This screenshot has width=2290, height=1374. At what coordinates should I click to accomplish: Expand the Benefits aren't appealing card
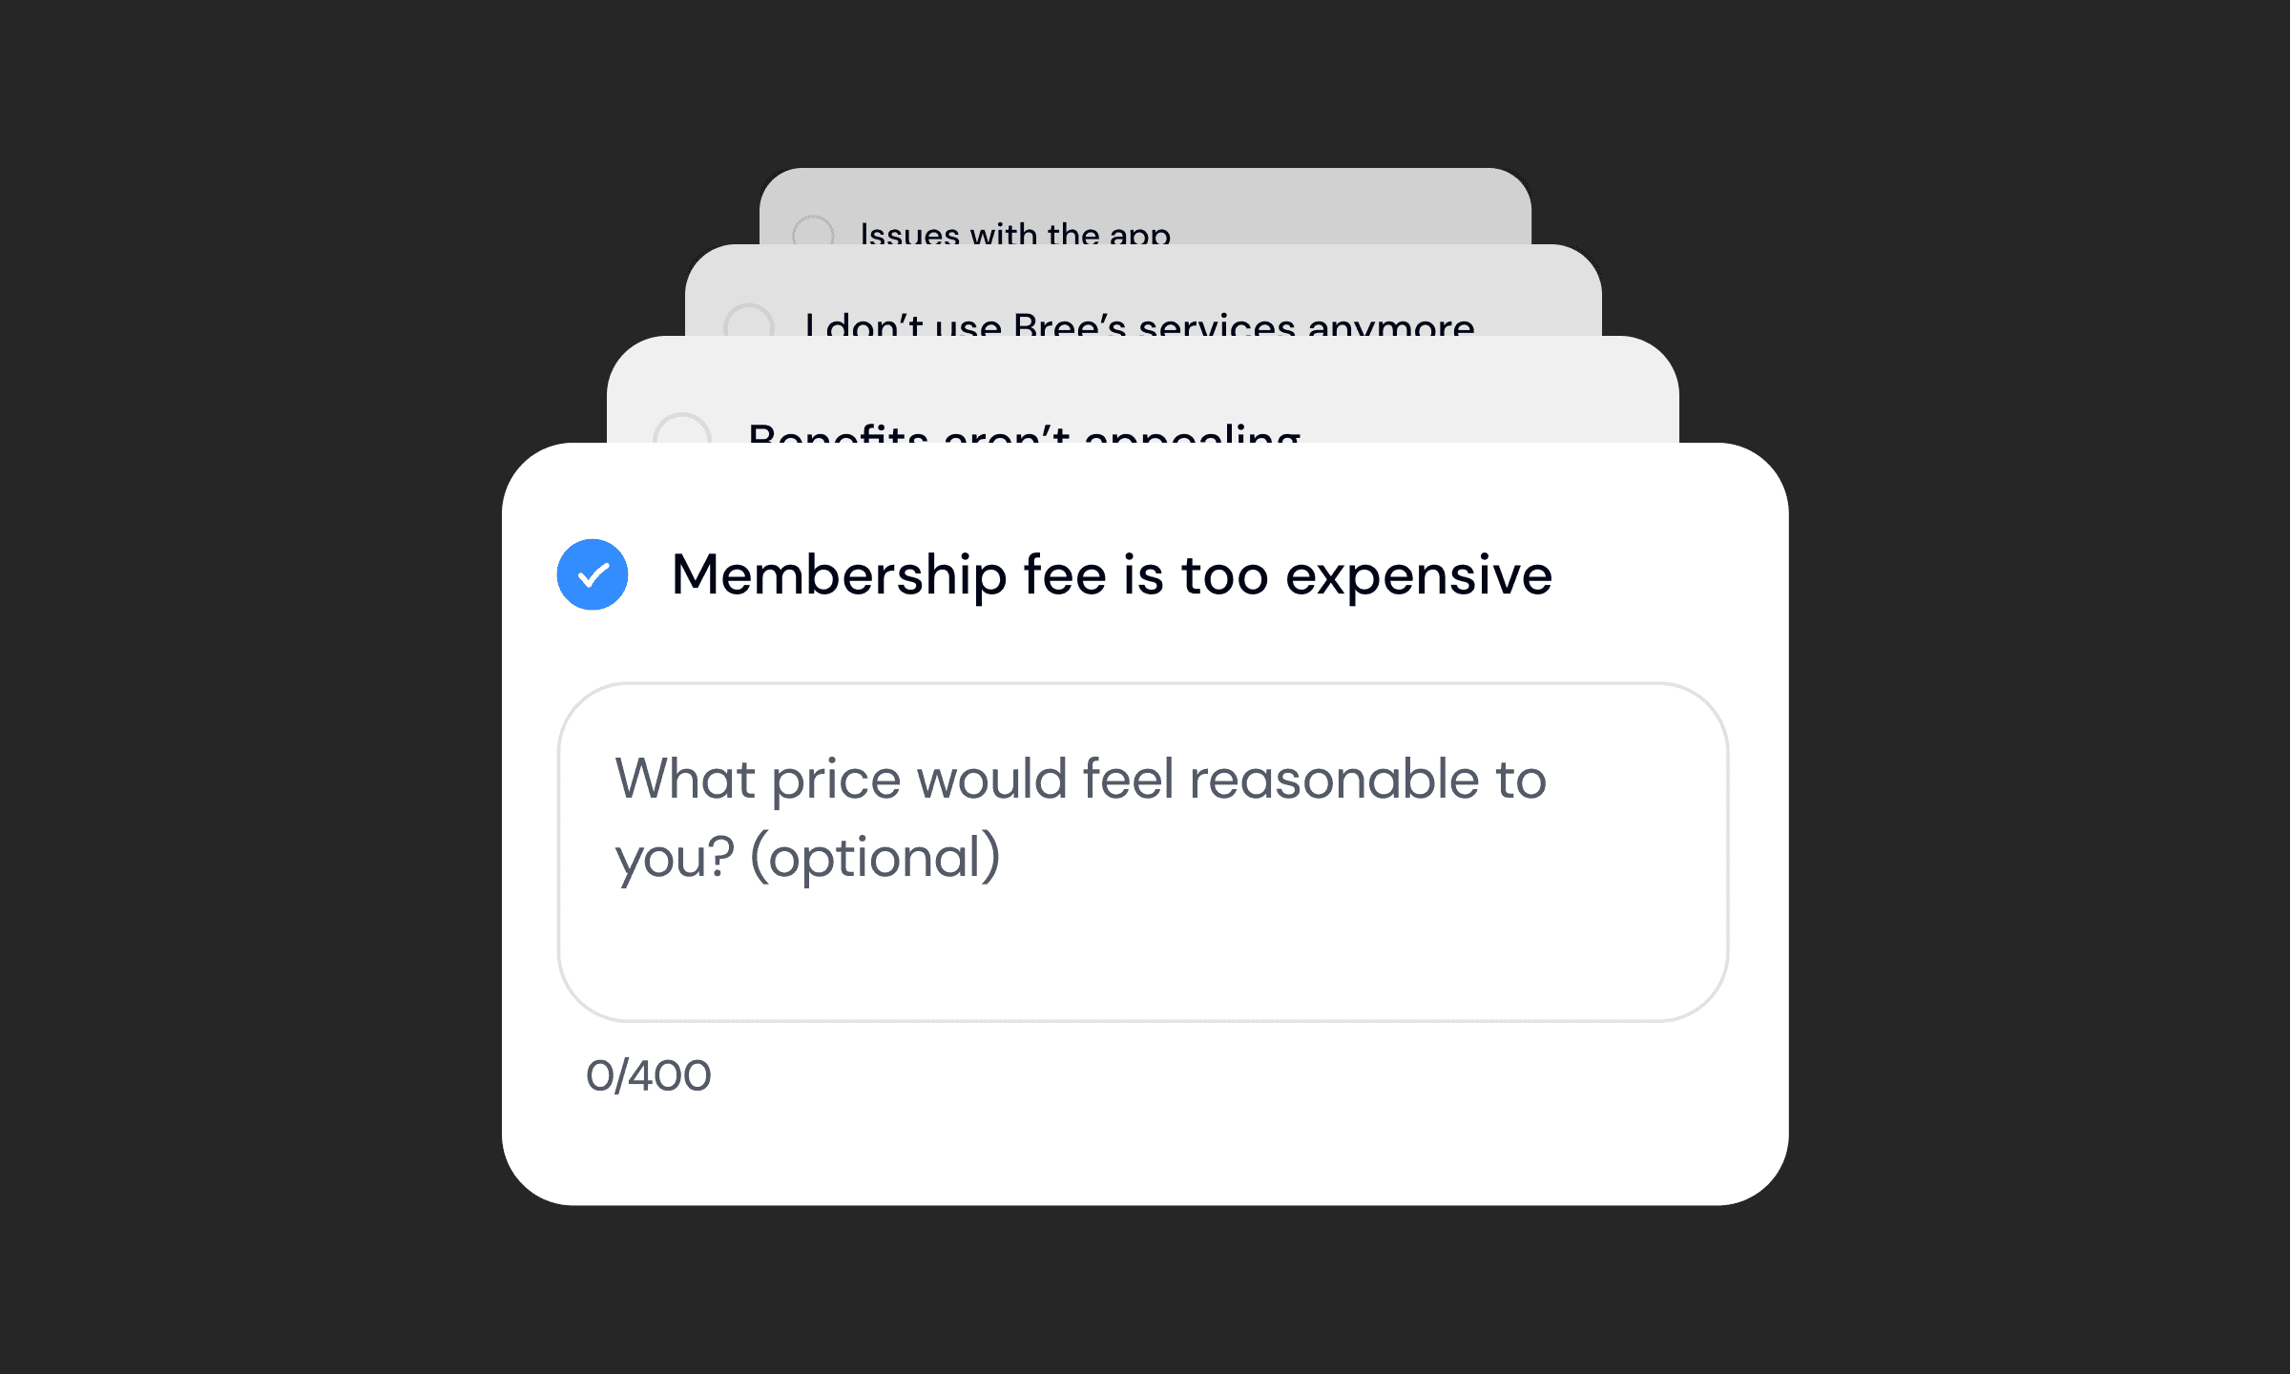pos(1143,389)
